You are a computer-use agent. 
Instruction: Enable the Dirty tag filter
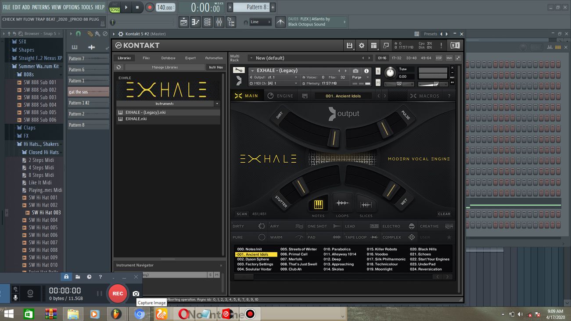click(x=244, y=226)
